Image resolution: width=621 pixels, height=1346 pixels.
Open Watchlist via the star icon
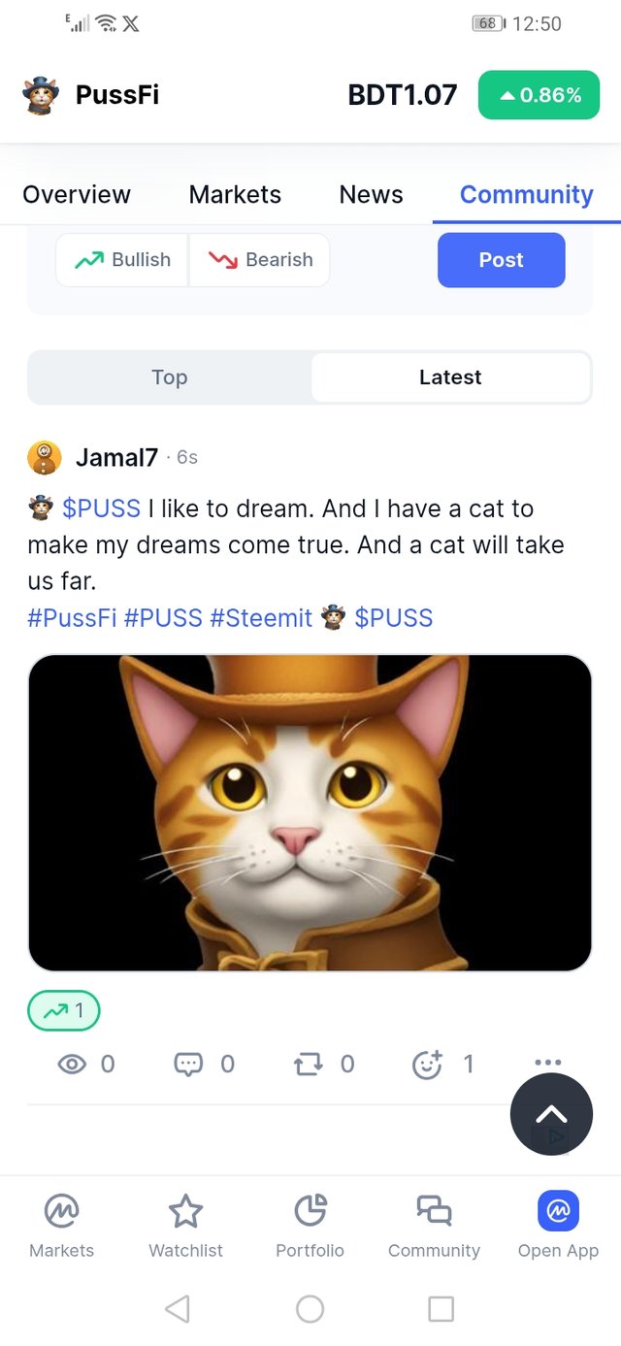pyautogui.click(x=185, y=1211)
